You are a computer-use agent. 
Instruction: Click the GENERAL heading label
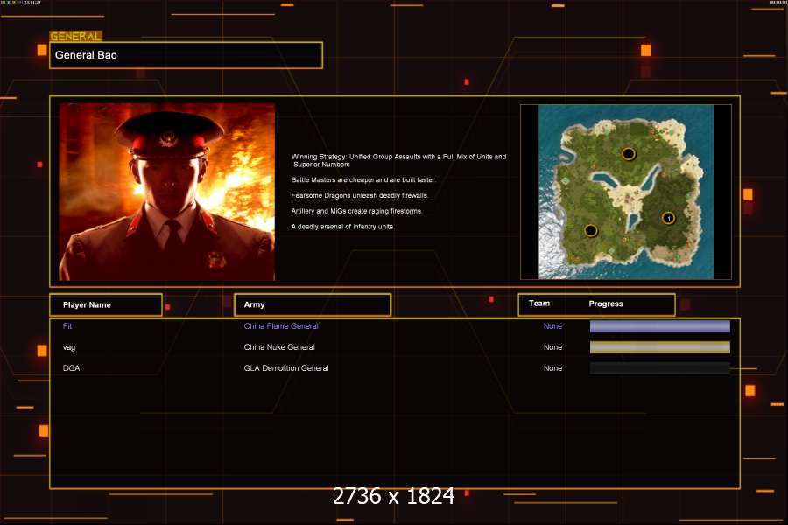(x=75, y=36)
